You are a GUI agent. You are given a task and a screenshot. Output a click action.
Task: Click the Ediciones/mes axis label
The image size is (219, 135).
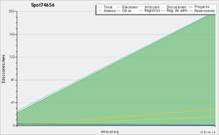click(x=3, y=69)
